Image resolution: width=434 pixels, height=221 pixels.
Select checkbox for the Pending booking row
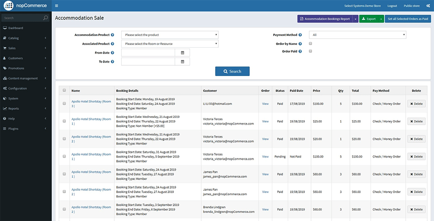pos(64,156)
